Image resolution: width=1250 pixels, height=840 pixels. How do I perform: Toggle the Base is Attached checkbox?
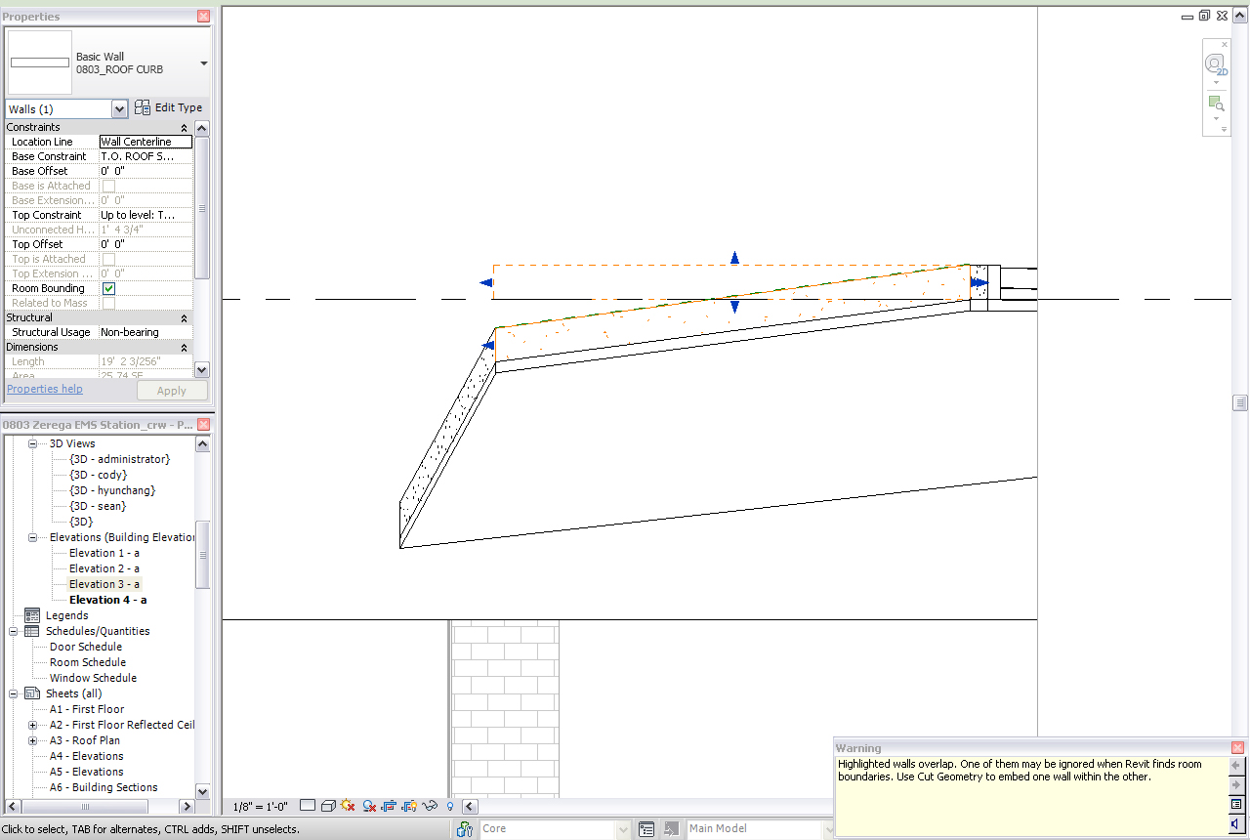coord(109,187)
